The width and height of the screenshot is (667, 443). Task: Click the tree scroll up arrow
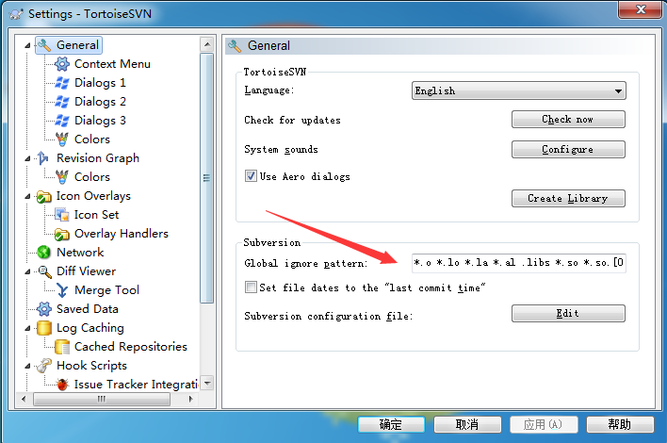tap(206, 44)
